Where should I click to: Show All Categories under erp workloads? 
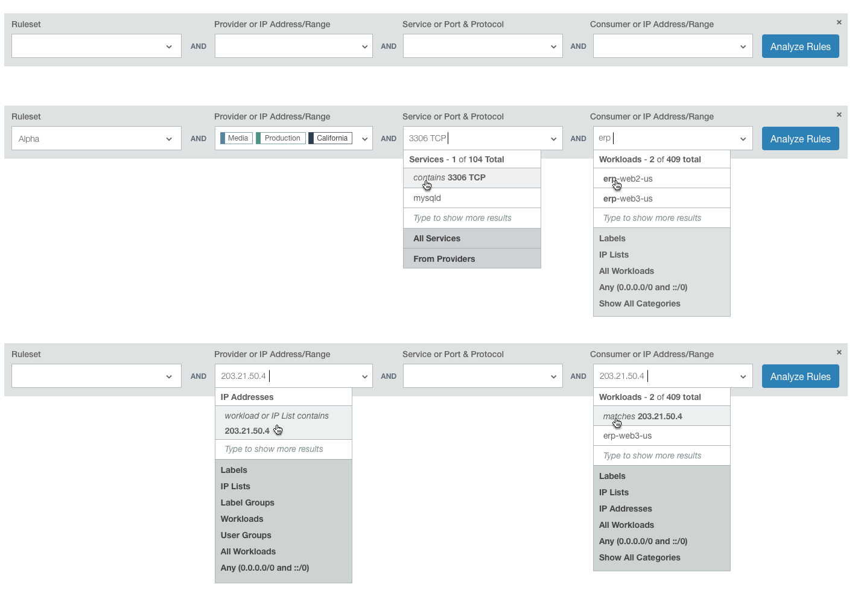pyautogui.click(x=640, y=303)
